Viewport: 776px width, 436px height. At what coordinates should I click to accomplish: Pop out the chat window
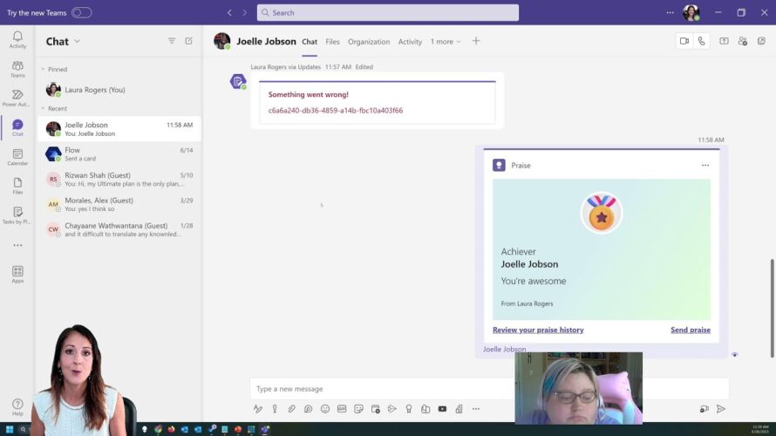[x=761, y=41]
